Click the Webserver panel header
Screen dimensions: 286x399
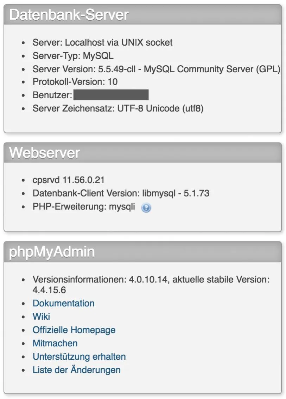tap(142, 153)
